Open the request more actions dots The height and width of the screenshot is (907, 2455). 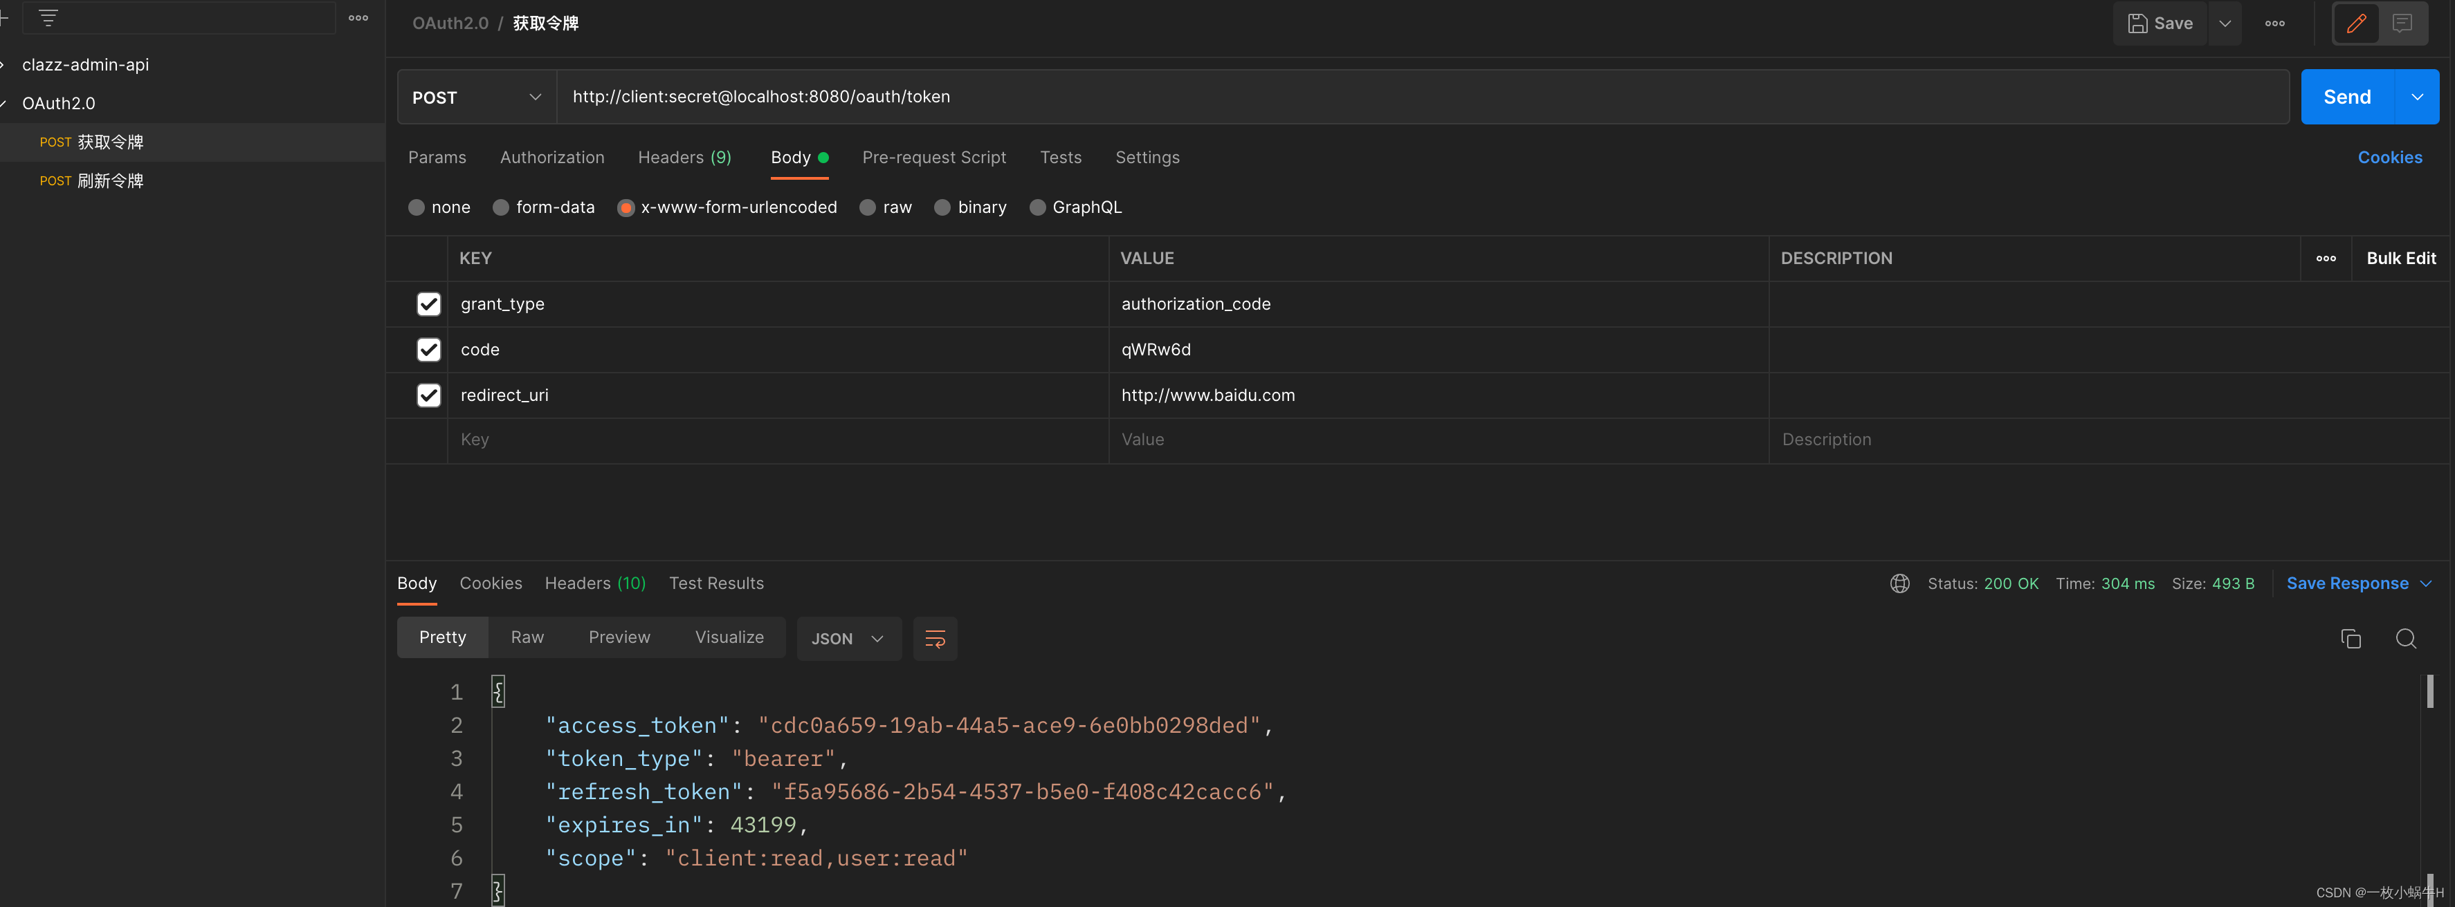click(x=2275, y=24)
